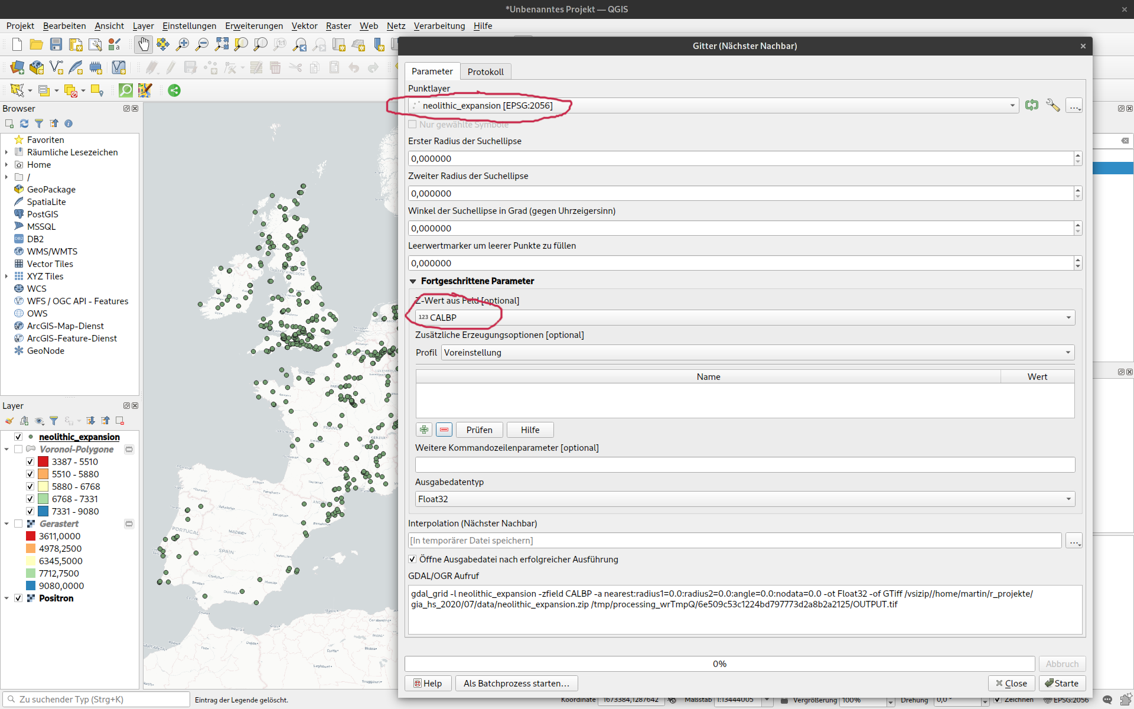Viewport: 1134px width, 709px height.
Task: Uncheck 'Öffne Ausgabedatei nach erfolgreicher Ausführung'
Action: (412, 559)
